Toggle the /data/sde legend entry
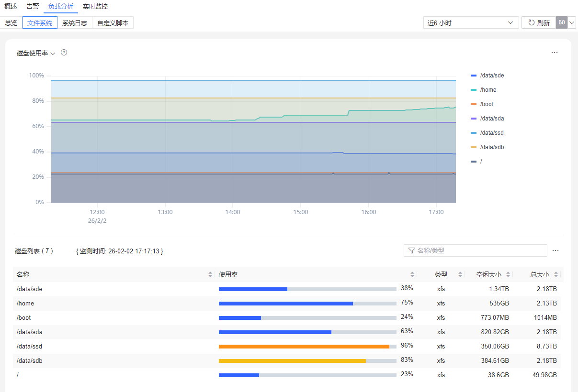578x392 pixels. tap(487, 76)
